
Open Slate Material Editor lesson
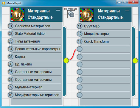[30, 34]
